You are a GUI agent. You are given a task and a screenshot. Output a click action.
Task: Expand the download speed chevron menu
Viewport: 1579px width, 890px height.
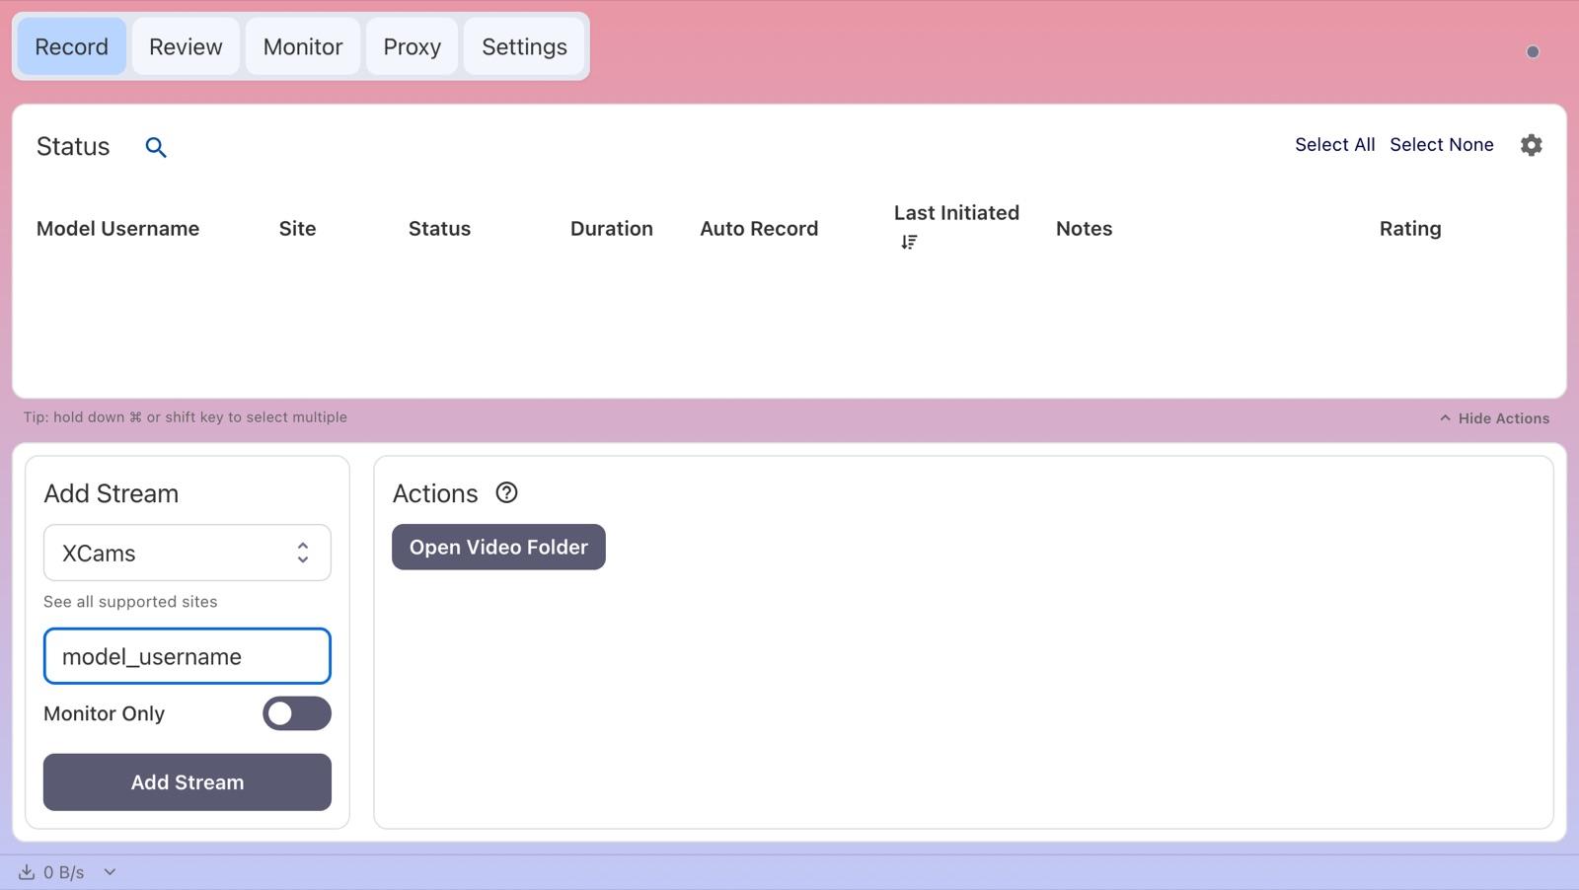pyautogui.click(x=110, y=872)
